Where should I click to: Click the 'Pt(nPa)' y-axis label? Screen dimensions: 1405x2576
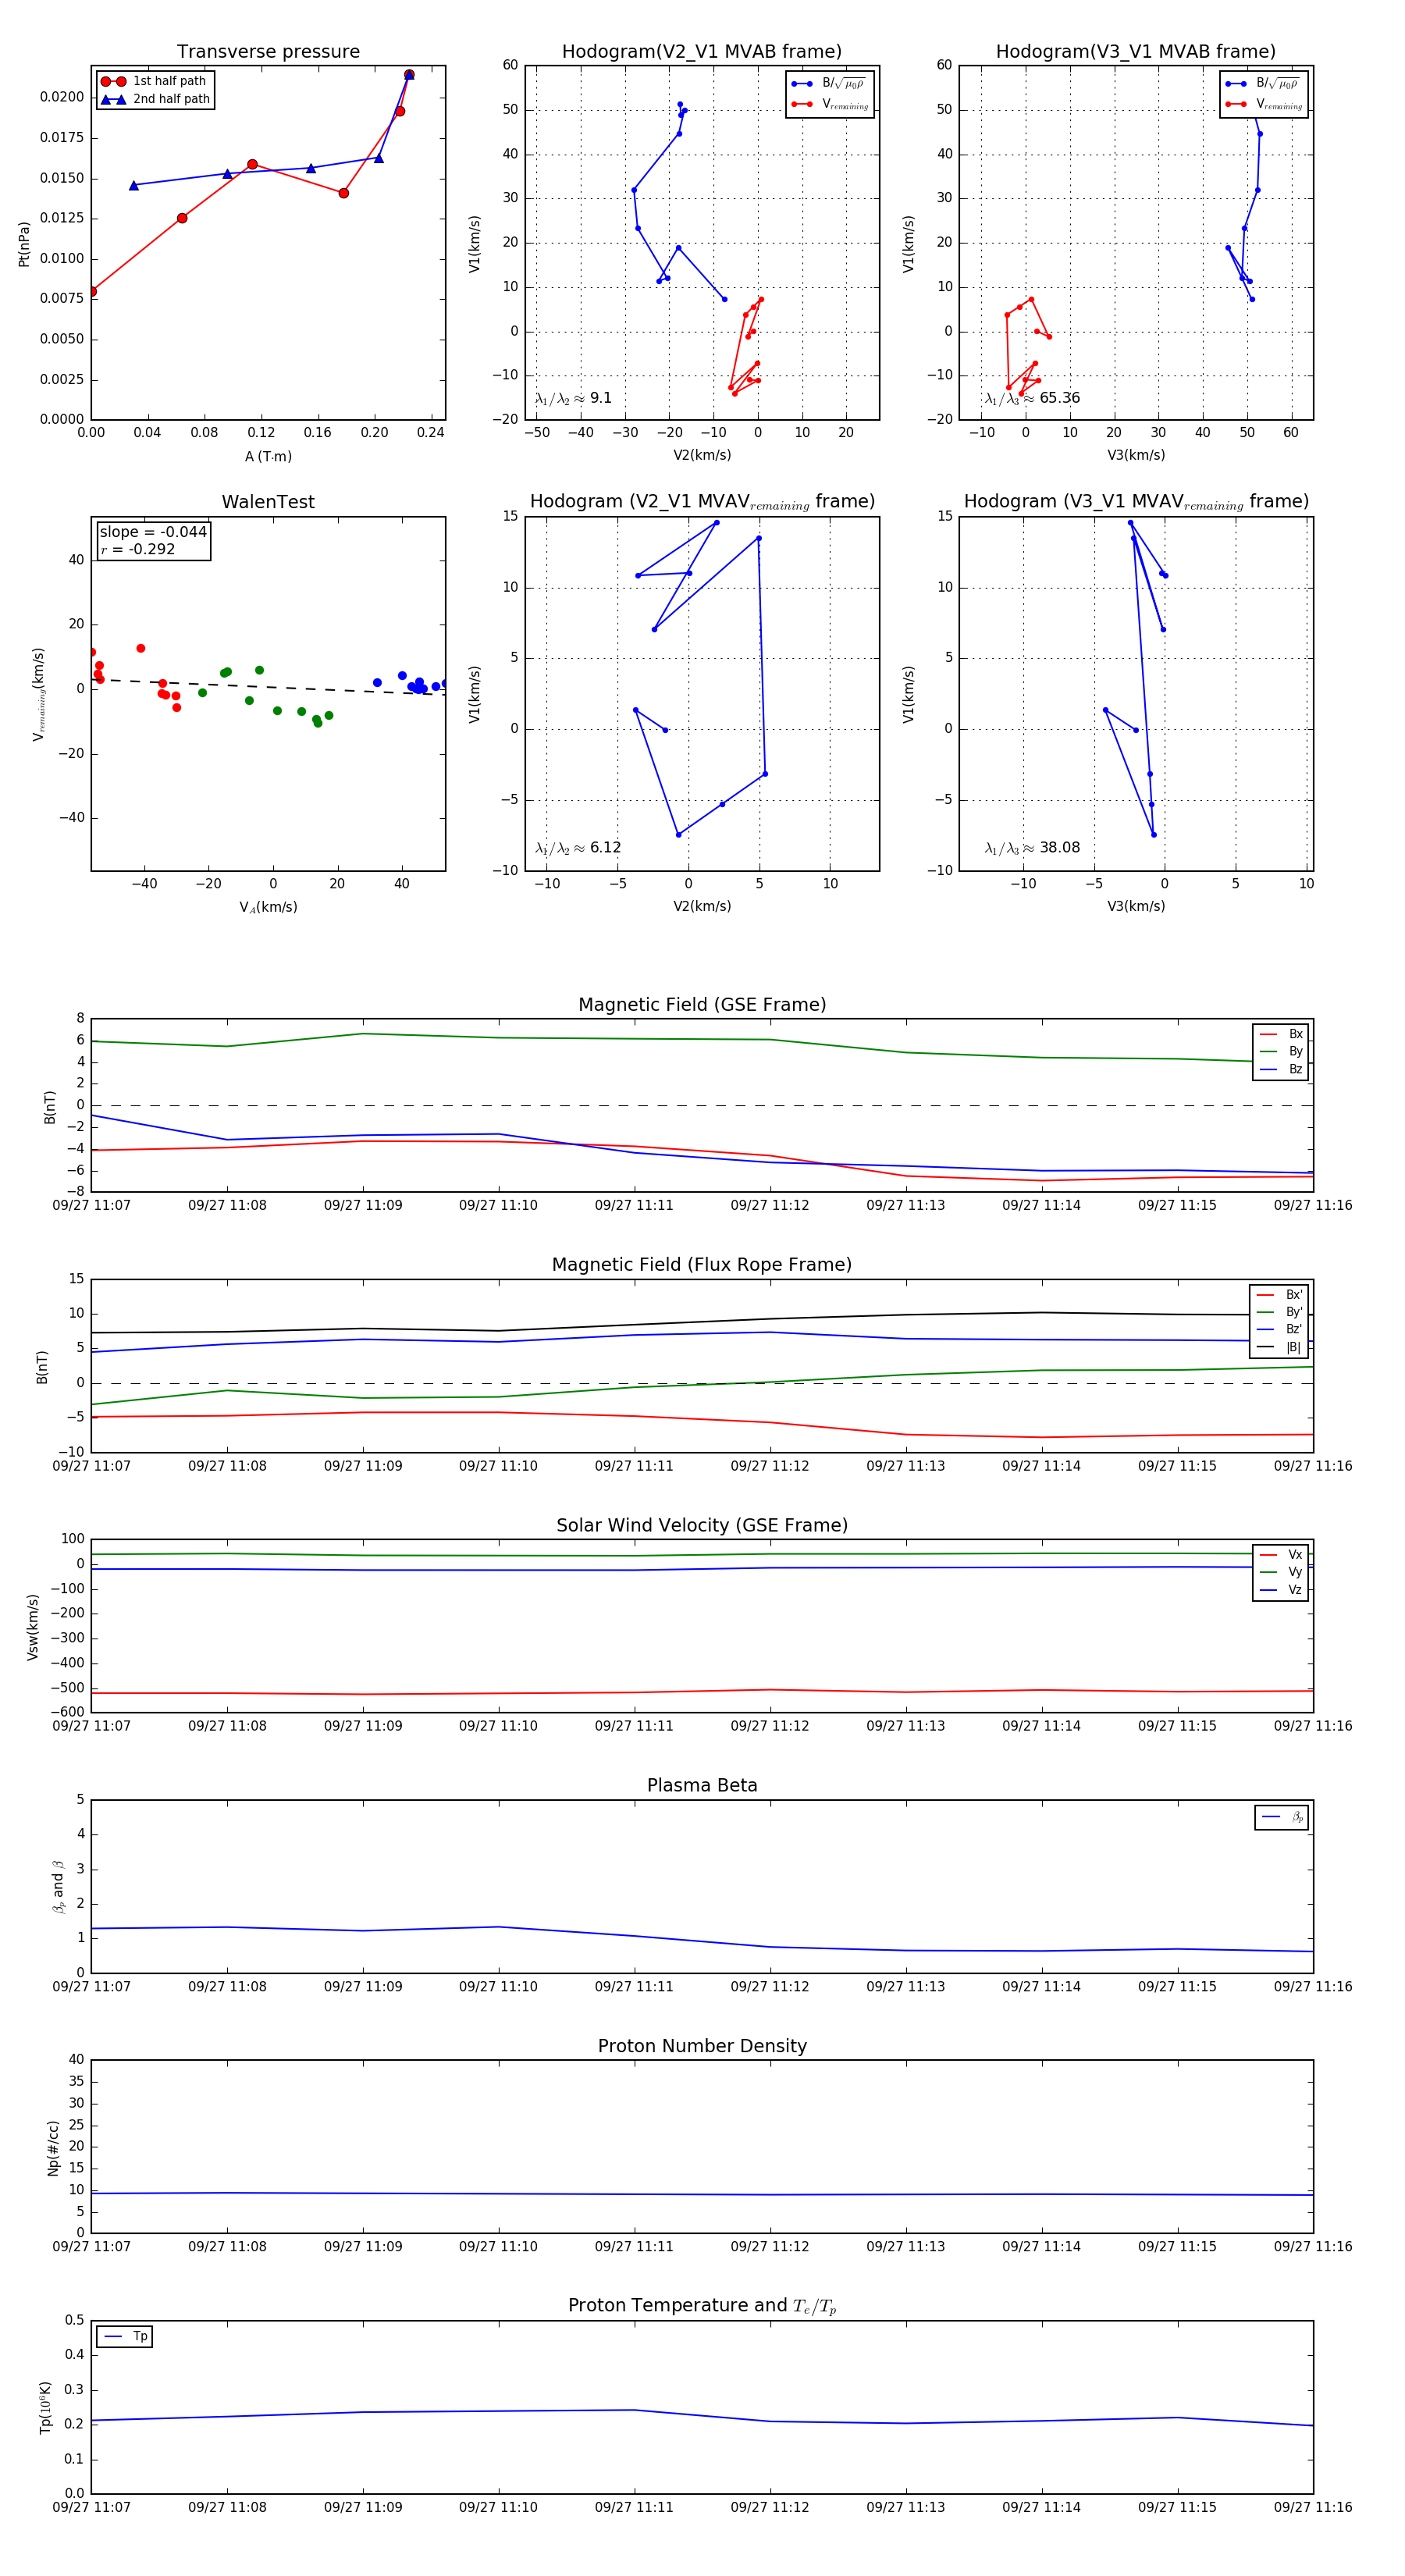tap(24, 244)
